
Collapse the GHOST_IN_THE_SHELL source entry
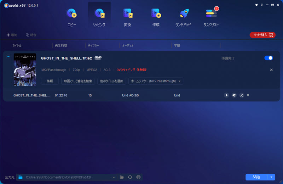(9, 56)
